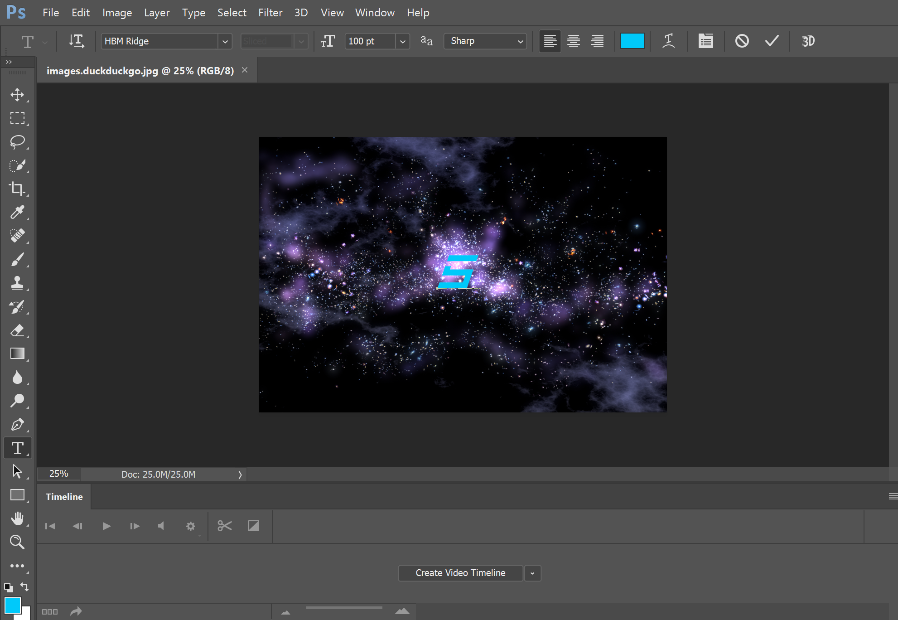Image resolution: width=898 pixels, height=620 pixels.
Task: Enable center text alignment
Action: [574, 41]
